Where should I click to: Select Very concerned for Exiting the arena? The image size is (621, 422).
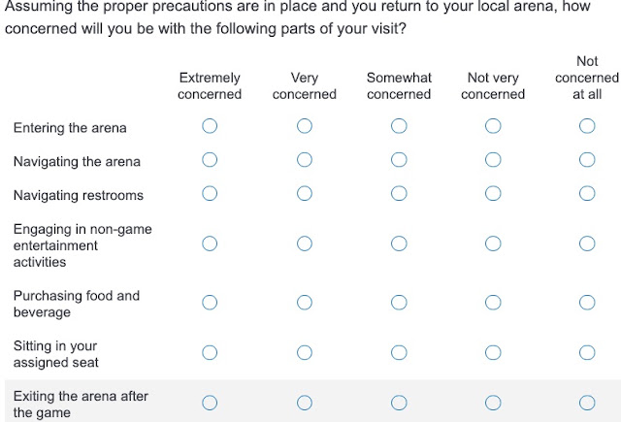(304, 403)
